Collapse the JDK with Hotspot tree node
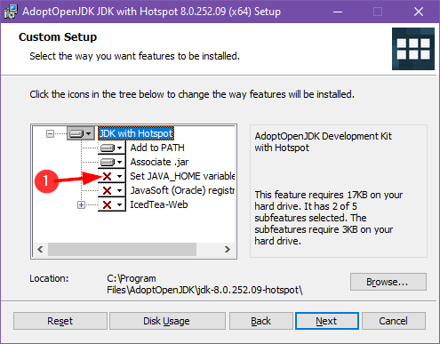The image size is (440, 344). tap(50, 134)
